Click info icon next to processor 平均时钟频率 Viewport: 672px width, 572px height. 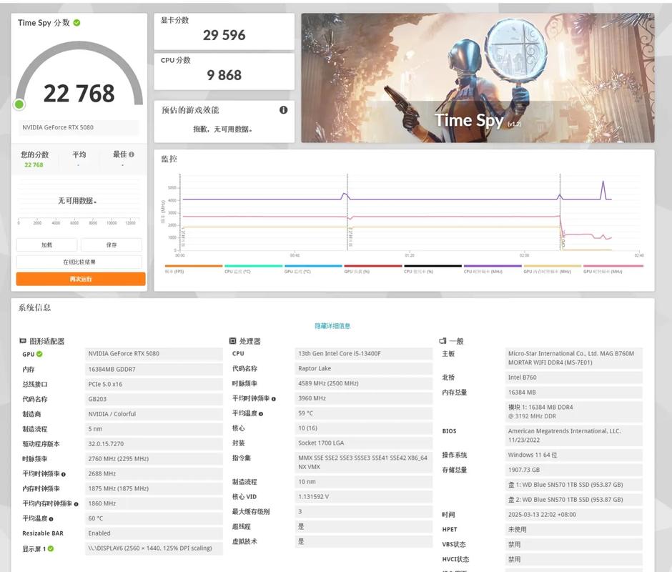pyautogui.click(x=273, y=399)
